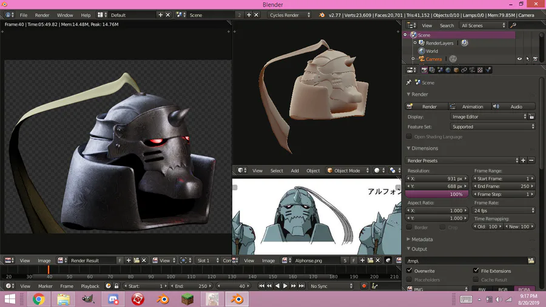The height and width of the screenshot is (307, 546).
Task: Uncheck the Overwrite checkbox
Action: tap(409, 271)
